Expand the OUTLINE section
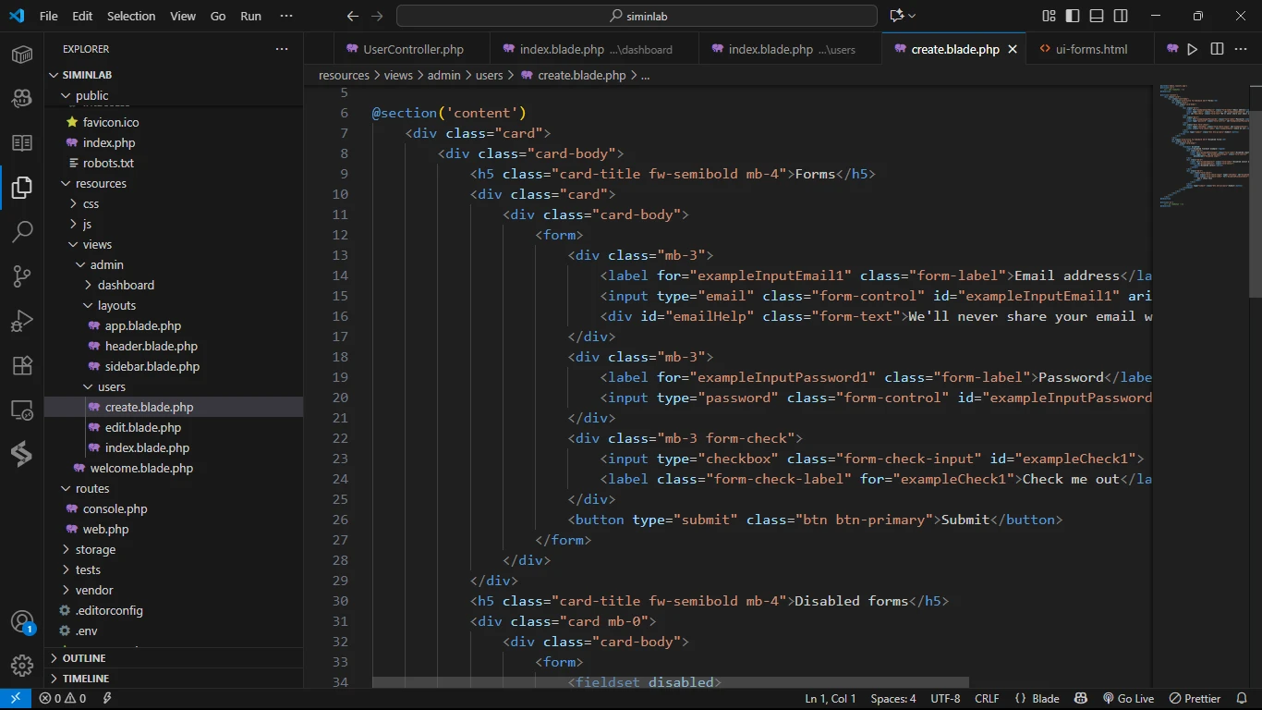Screen dimensions: 1262x710 (84, 658)
